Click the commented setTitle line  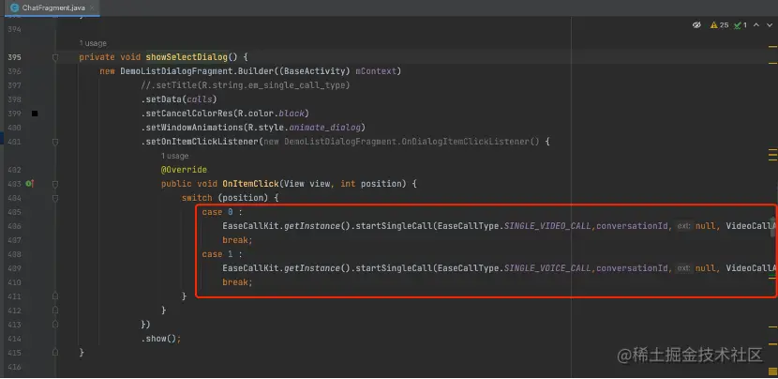[x=246, y=85]
